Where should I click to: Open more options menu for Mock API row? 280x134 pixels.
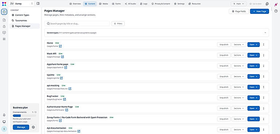(264, 55)
